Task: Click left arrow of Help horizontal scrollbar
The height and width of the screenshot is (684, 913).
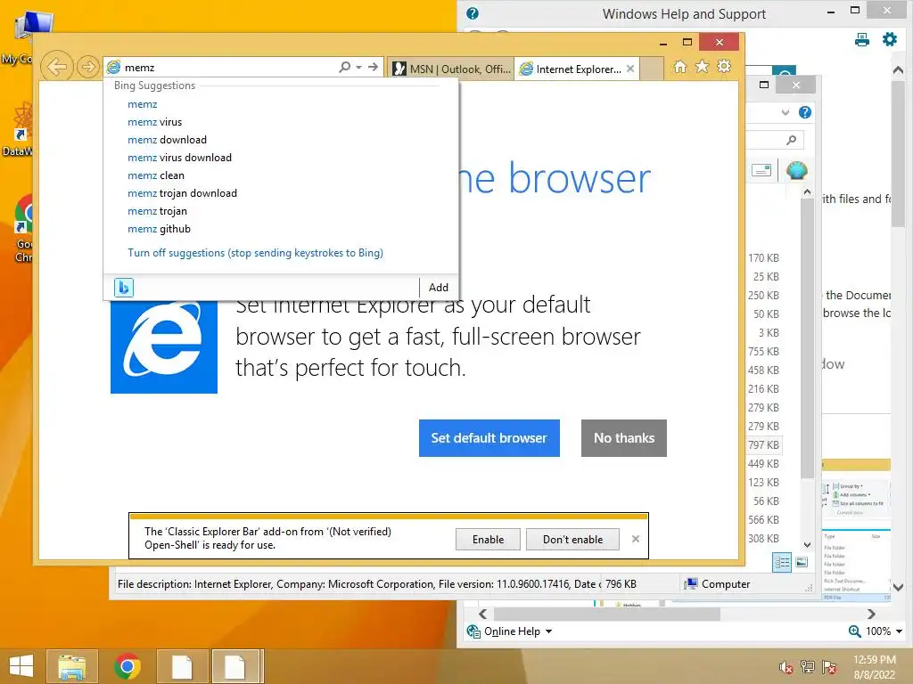Action: (482, 615)
